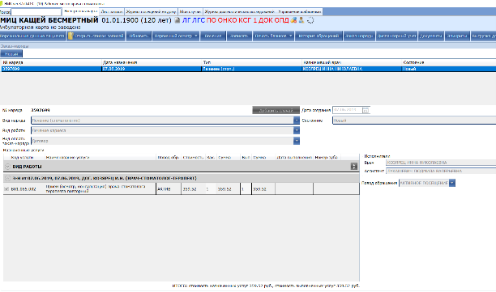Click the Обновить button
The height and width of the screenshot is (292, 496).
pos(139,36)
